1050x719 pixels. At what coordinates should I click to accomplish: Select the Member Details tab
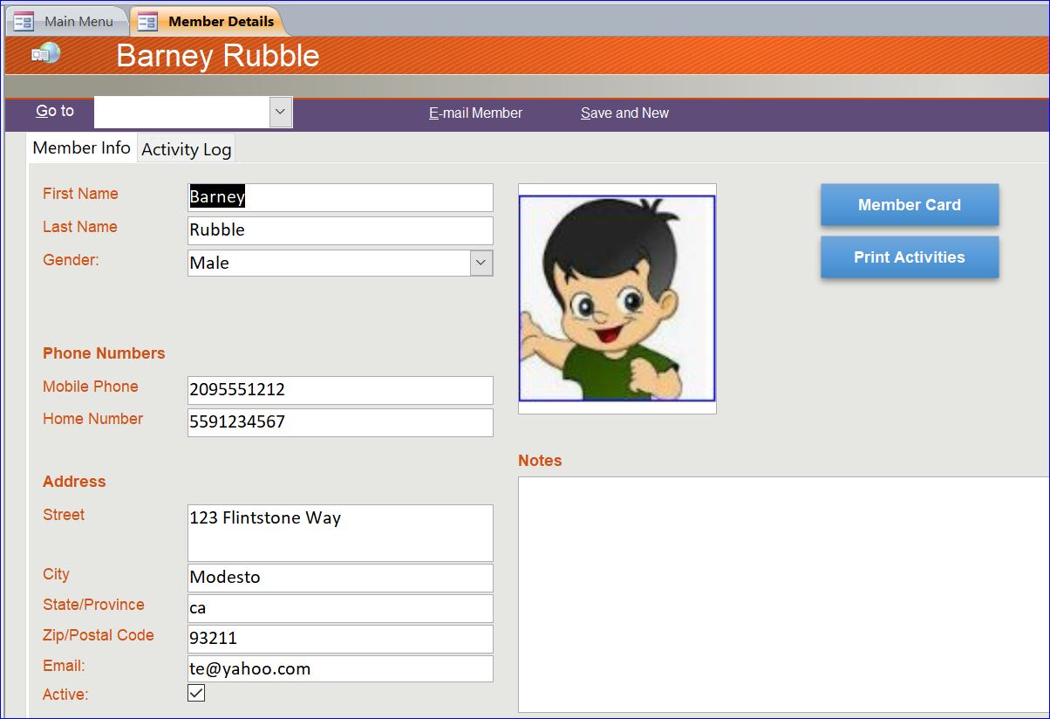[x=209, y=21]
